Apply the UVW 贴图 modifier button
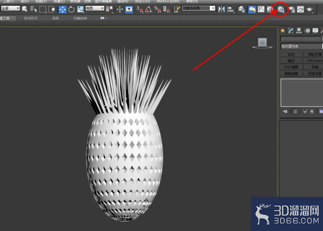Viewport: 323px width, 231px height. click(x=291, y=67)
